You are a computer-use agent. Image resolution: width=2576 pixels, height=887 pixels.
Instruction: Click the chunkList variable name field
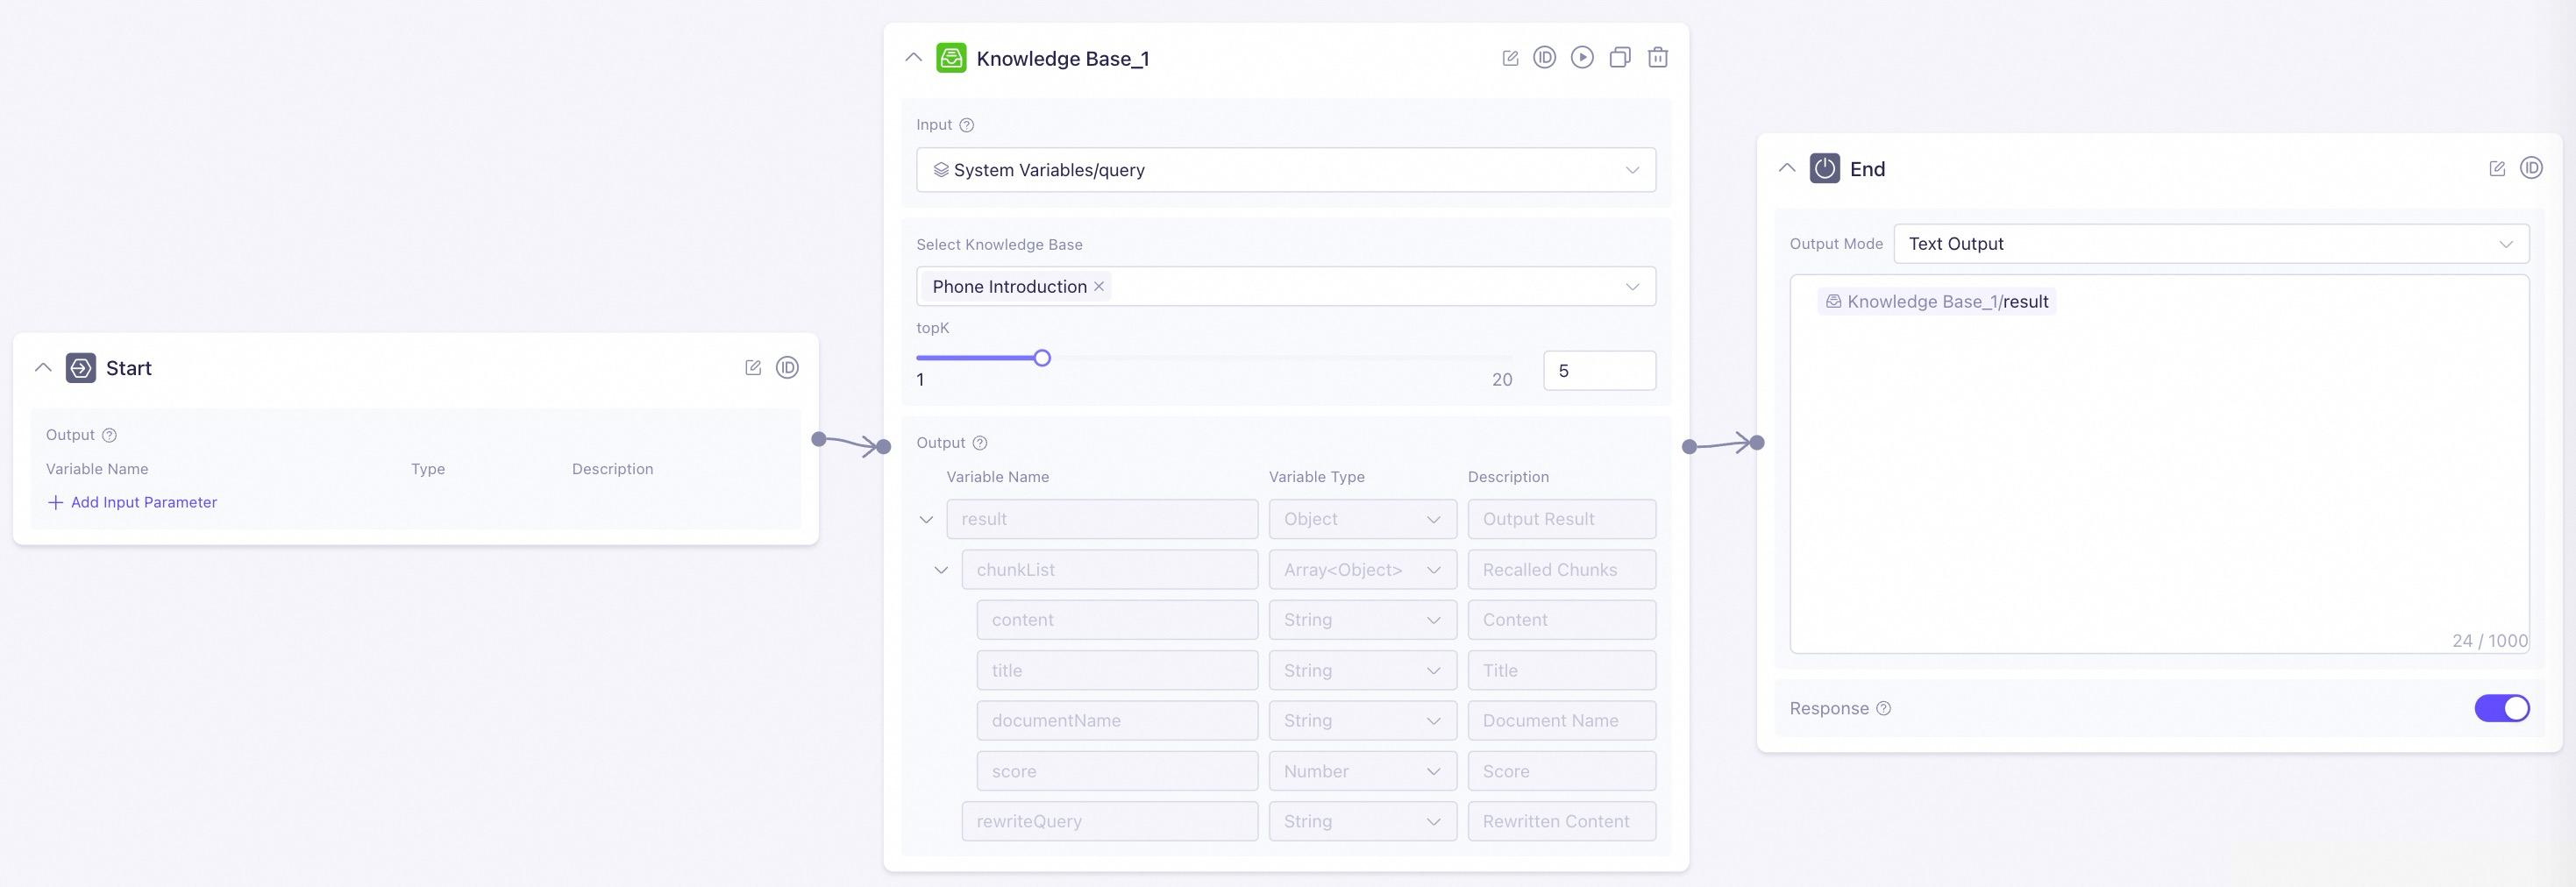click(1110, 570)
